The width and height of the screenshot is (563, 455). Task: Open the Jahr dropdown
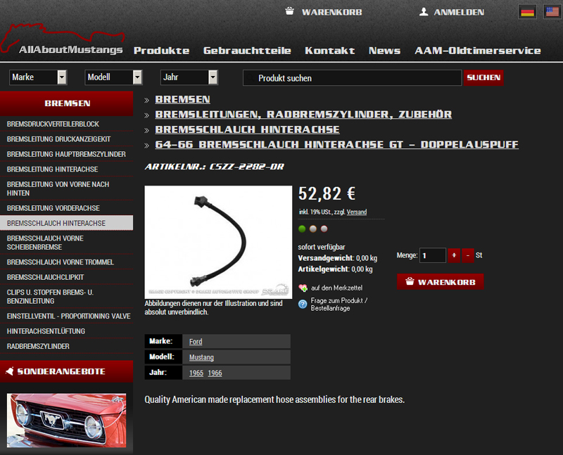(x=189, y=77)
